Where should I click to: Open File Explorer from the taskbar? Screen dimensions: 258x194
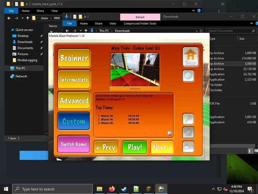click(99, 189)
